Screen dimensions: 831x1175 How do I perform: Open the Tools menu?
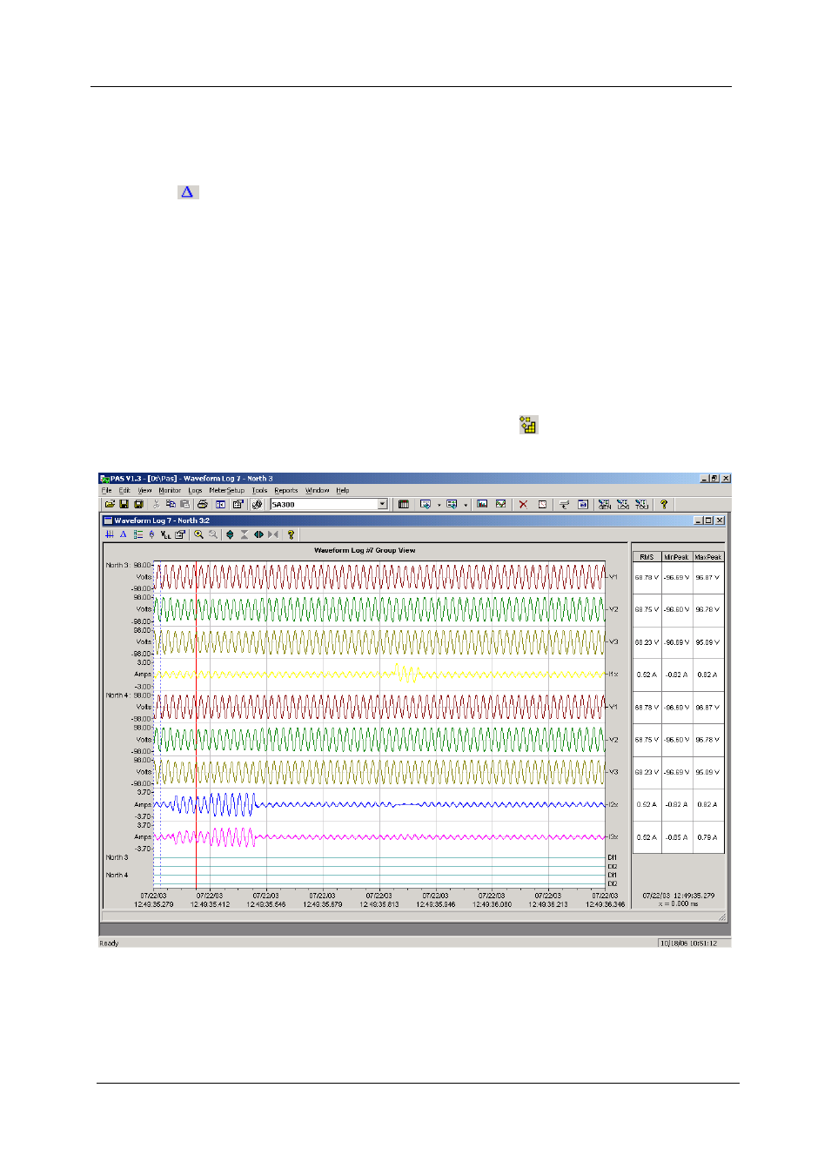pos(259,491)
